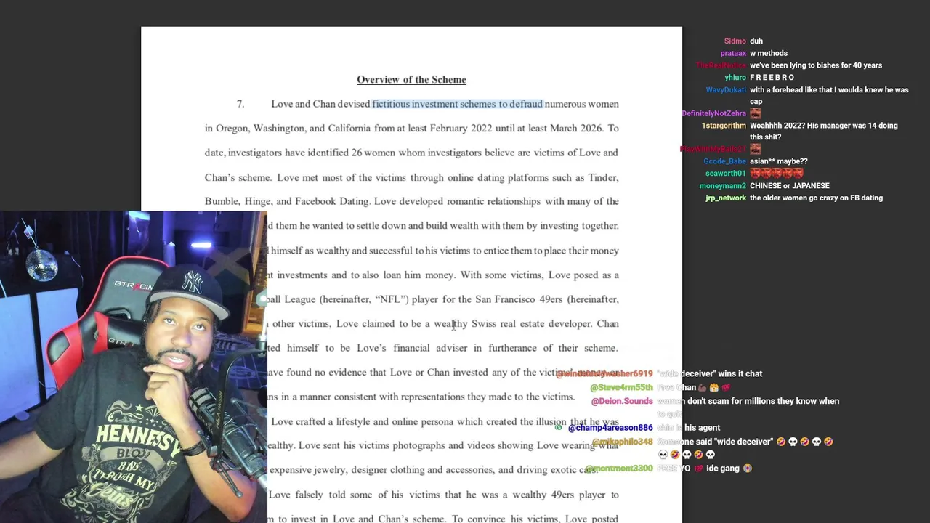Click the message starting "with a forehead like that"
This screenshot has height=523, width=930.
[829, 96]
